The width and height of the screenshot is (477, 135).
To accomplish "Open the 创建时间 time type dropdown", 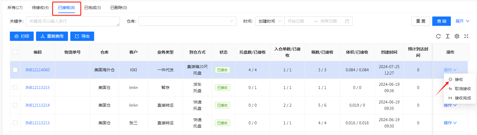I will (x=270, y=21).
